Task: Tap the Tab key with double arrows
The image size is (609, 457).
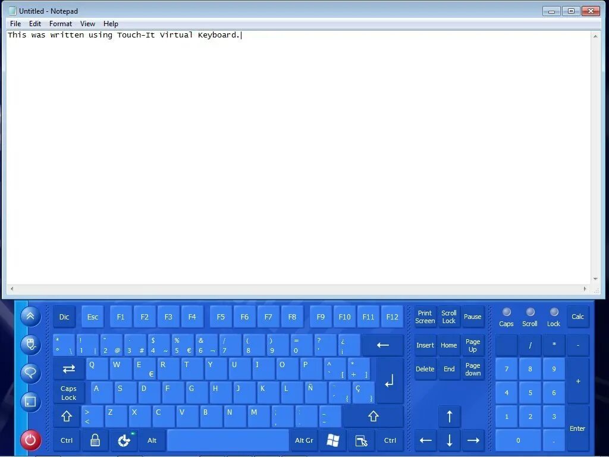Action: tap(69, 369)
